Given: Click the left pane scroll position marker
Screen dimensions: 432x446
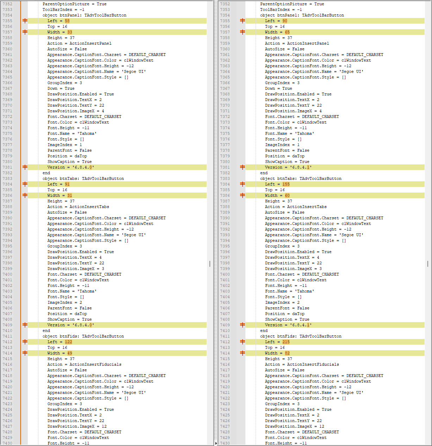Looking at the screenshot, I should tap(210, 264).
